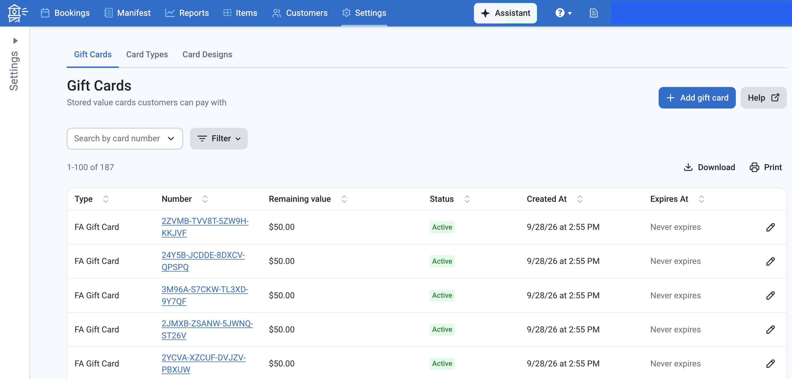Viewport: 792px width, 379px height.
Task: Expand the Settings sidebar panel arrow
Action: click(x=15, y=41)
